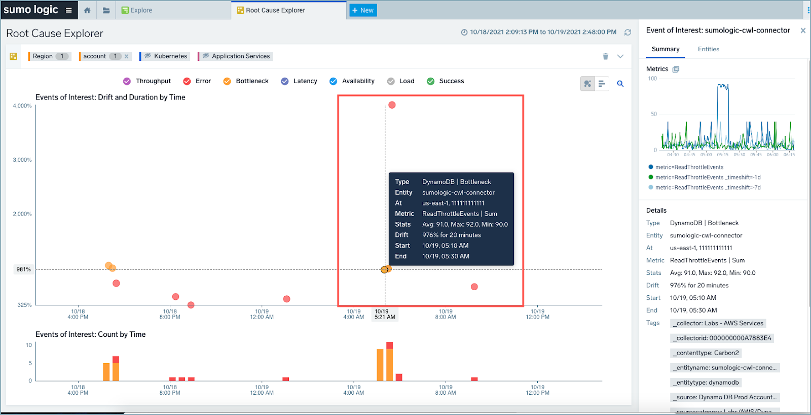This screenshot has height=415, width=811.
Task: Click the Root Cause Explorer page title
Action: pyautogui.click(x=55, y=33)
